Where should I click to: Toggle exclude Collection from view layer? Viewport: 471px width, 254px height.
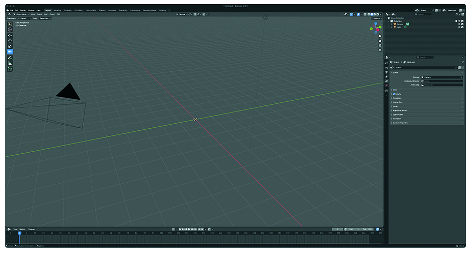tap(456, 21)
